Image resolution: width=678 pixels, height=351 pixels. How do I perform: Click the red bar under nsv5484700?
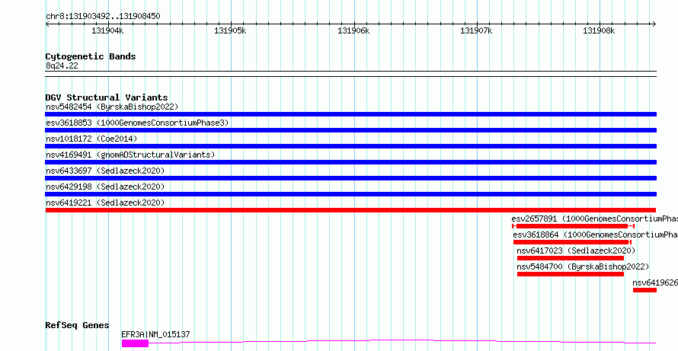coord(571,274)
